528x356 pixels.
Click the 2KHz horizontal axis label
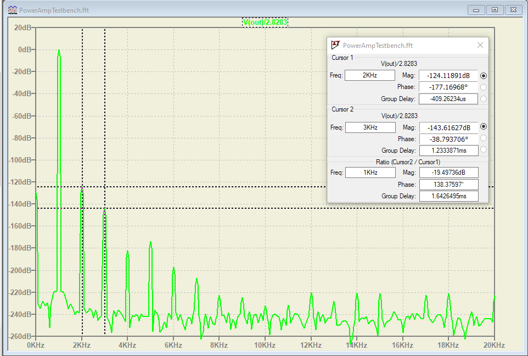point(81,345)
